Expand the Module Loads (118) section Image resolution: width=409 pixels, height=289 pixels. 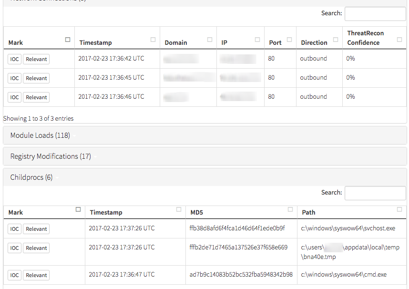click(40, 135)
